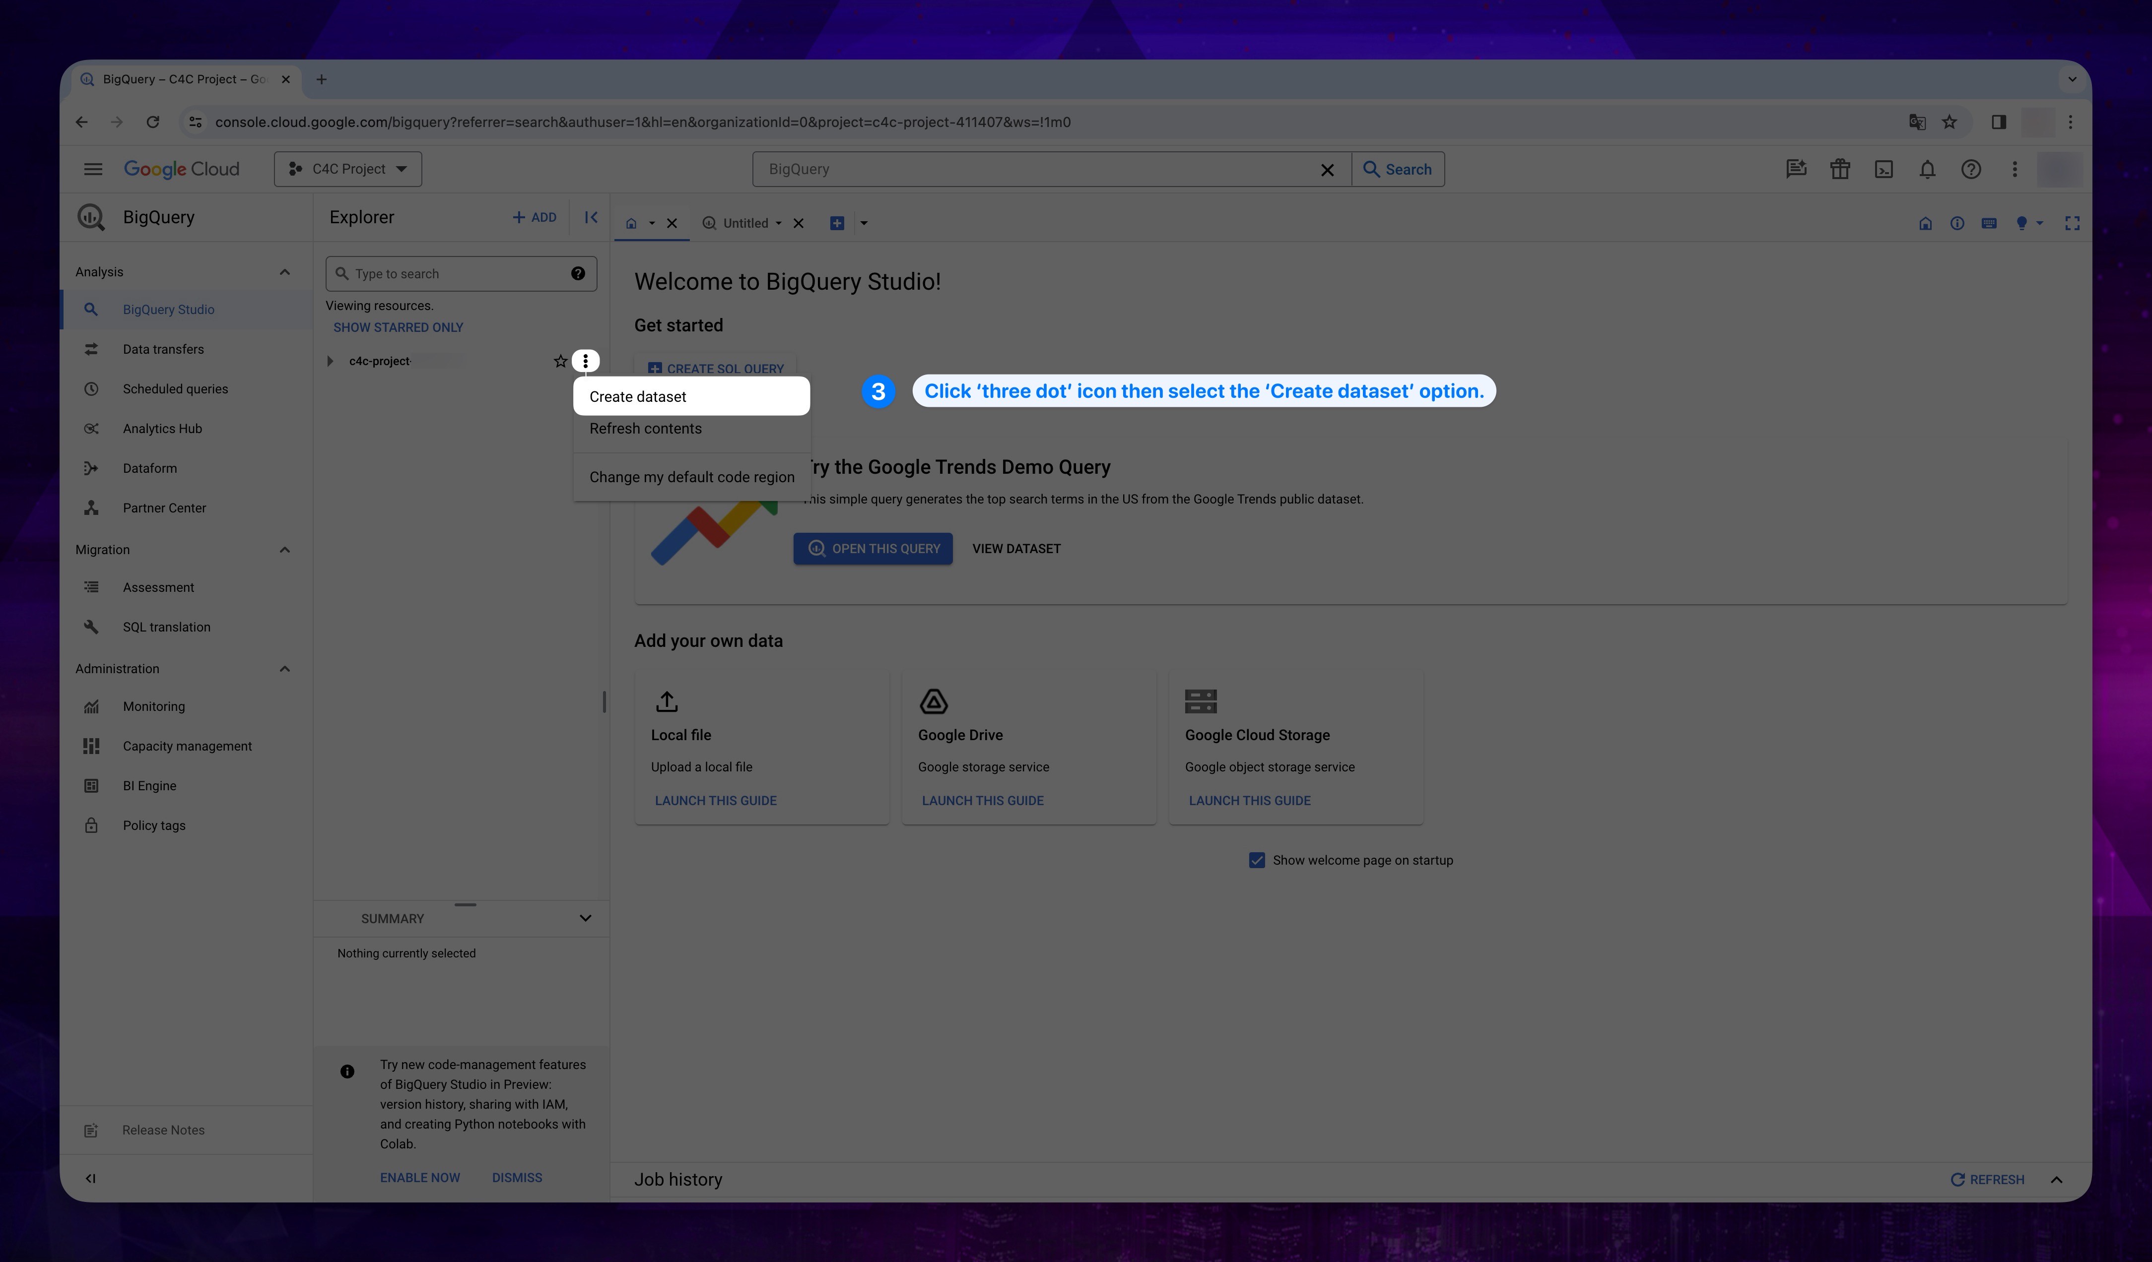Launch the Local file guide
Image resolution: width=2152 pixels, height=1262 pixels.
[716, 800]
